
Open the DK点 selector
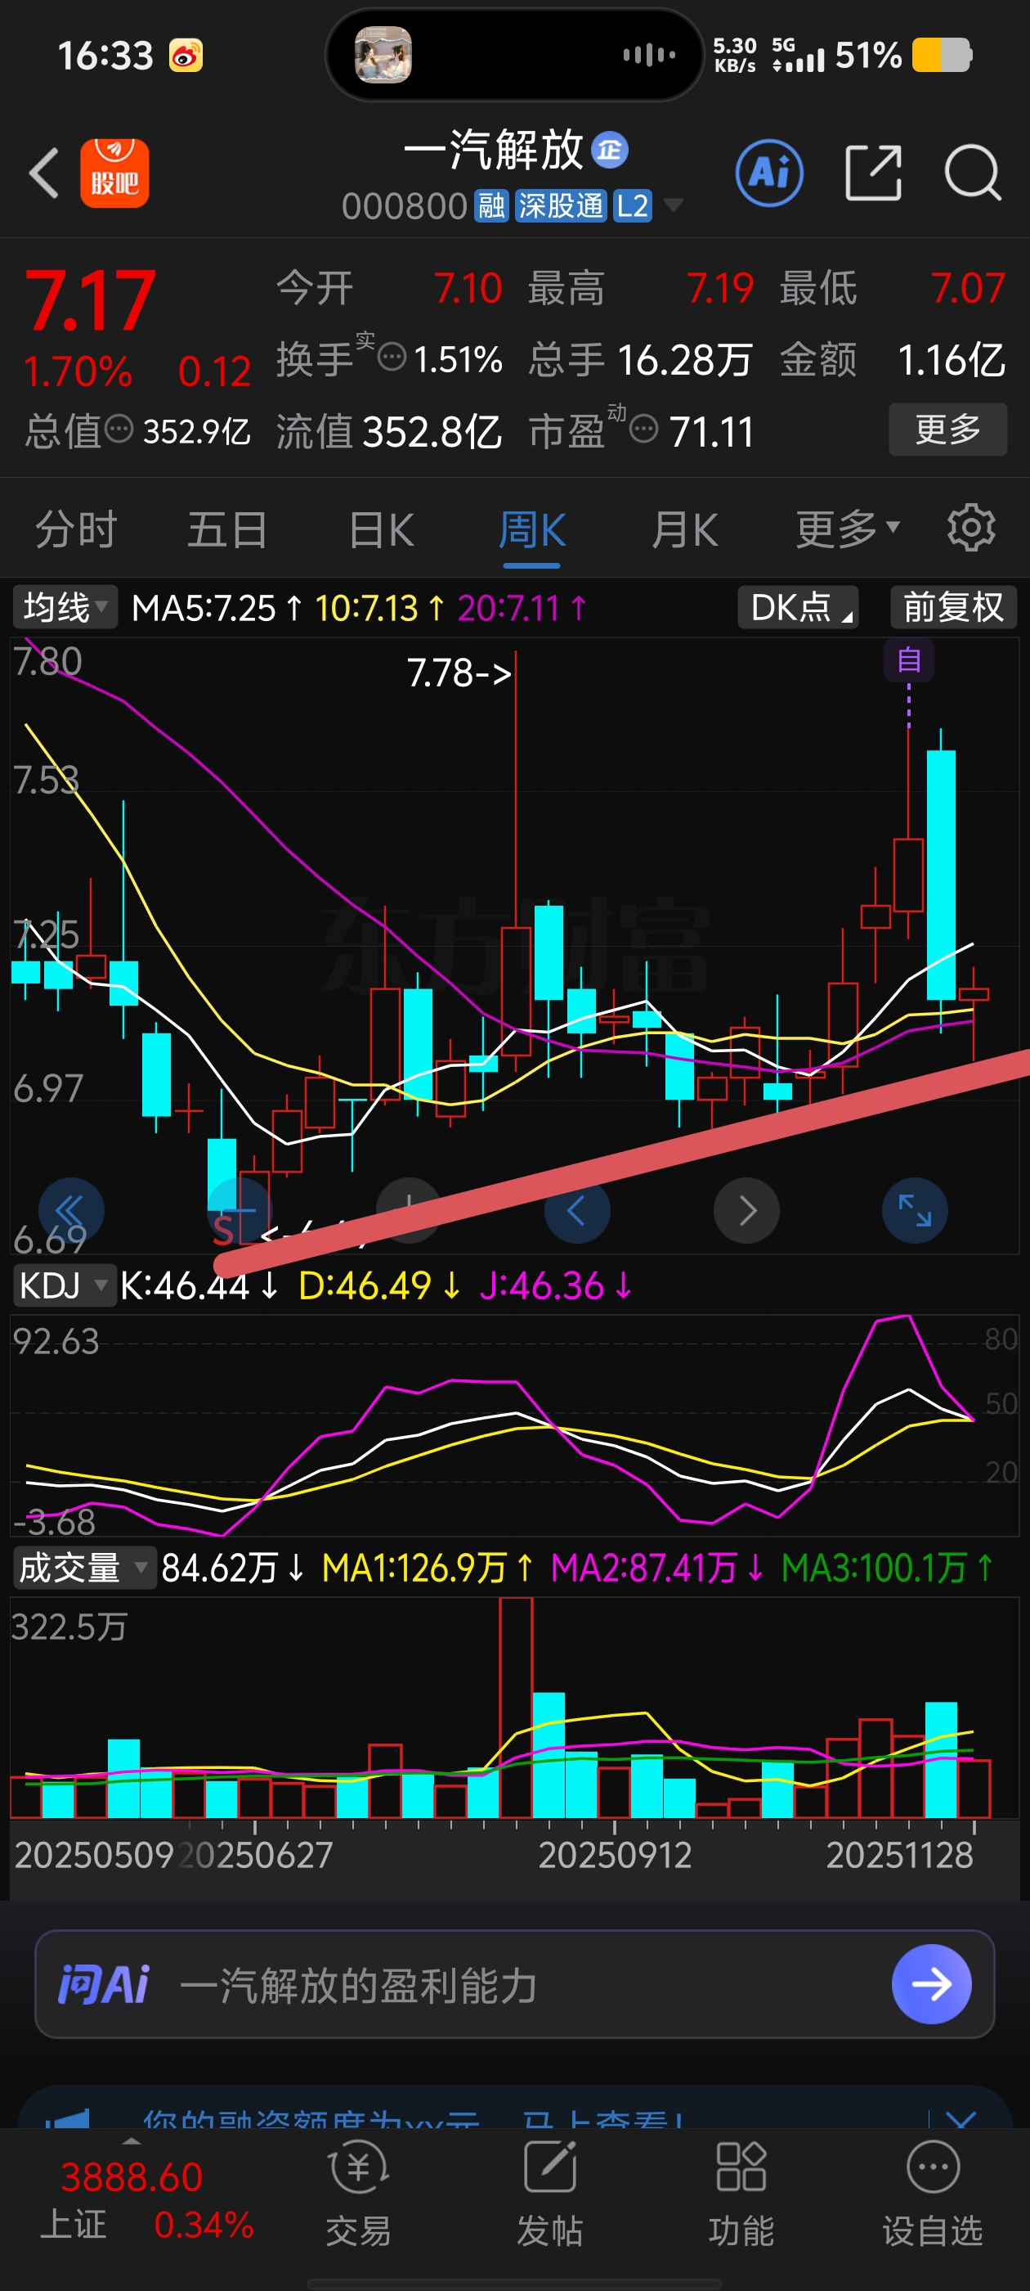[x=798, y=607]
